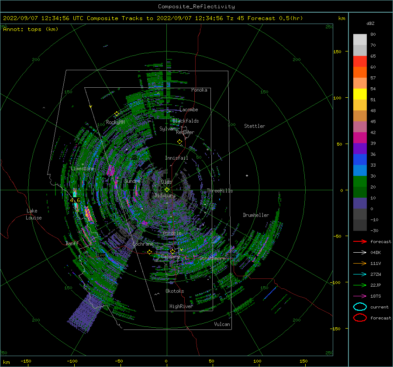
Task: Click the Composite Tracks timestamp header line
Action: click(x=153, y=18)
